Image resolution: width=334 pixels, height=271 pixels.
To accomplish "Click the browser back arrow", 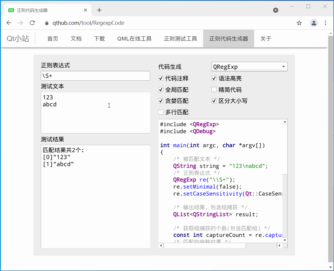I will (9, 23).
